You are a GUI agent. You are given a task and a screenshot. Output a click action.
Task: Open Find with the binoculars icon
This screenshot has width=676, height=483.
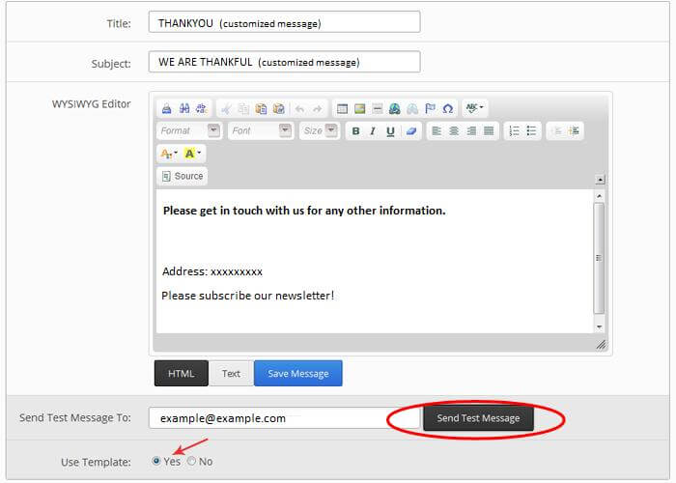pyautogui.click(x=184, y=108)
